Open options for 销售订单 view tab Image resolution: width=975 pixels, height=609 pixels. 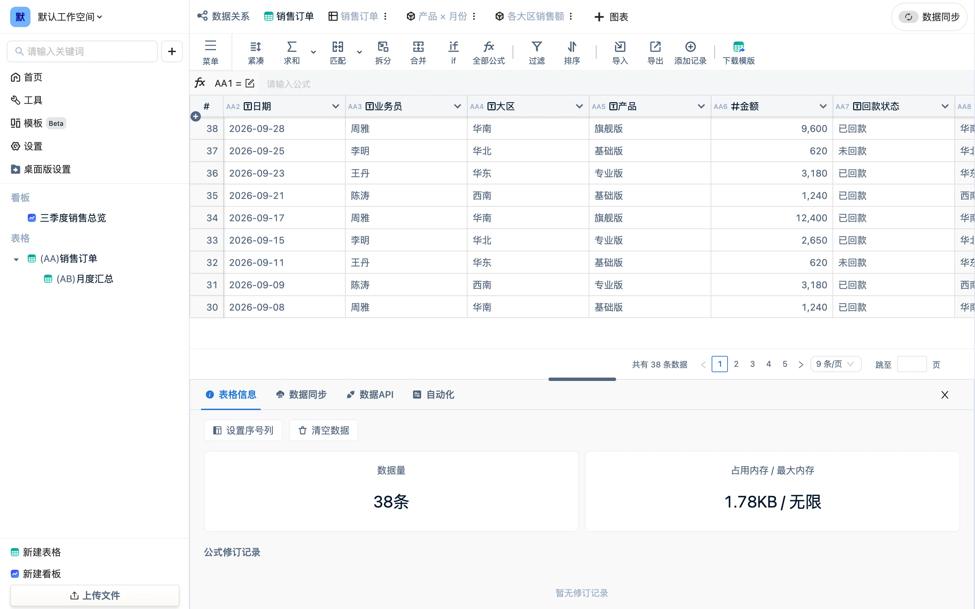pos(386,16)
